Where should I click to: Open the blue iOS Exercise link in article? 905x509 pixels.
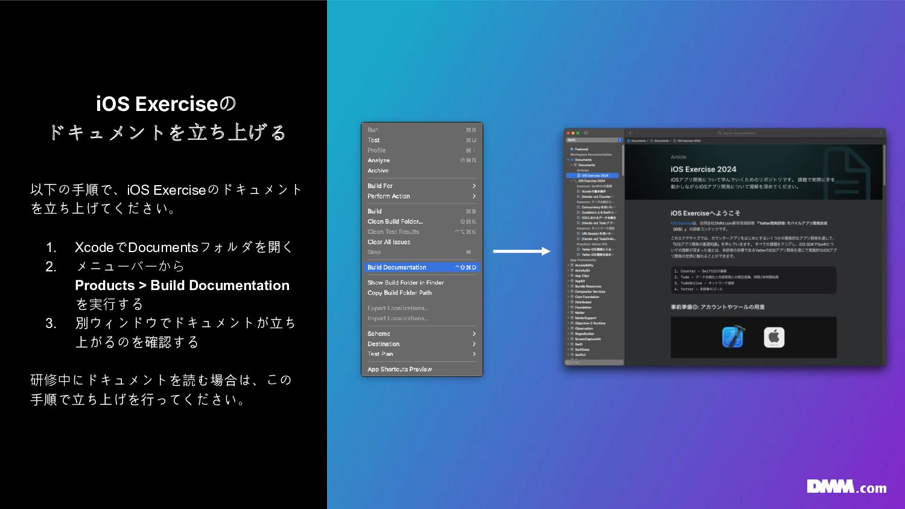click(681, 223)
